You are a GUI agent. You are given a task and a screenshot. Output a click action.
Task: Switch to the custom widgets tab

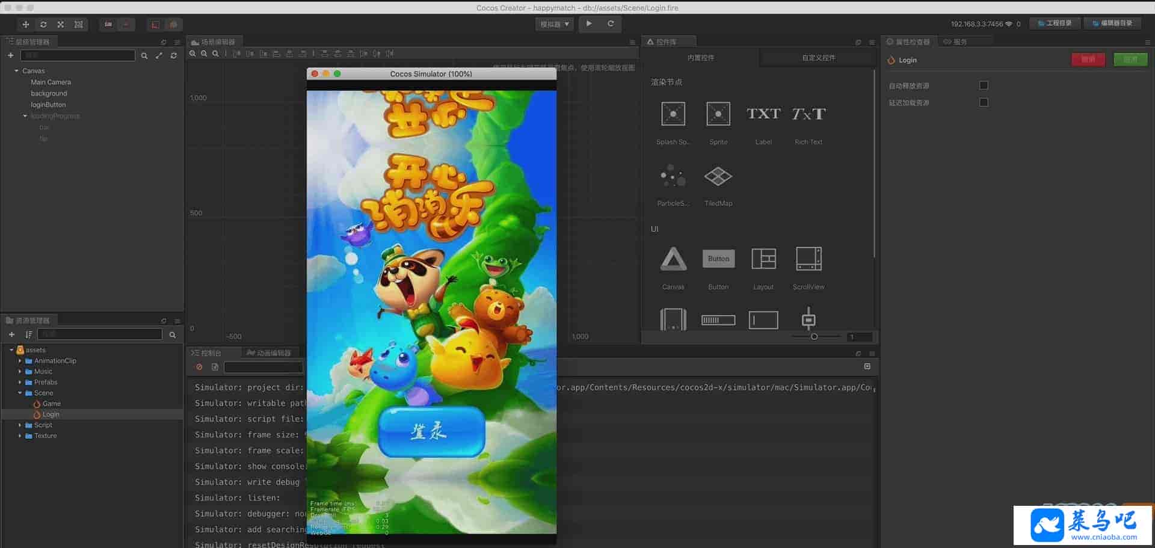point(818,58)
